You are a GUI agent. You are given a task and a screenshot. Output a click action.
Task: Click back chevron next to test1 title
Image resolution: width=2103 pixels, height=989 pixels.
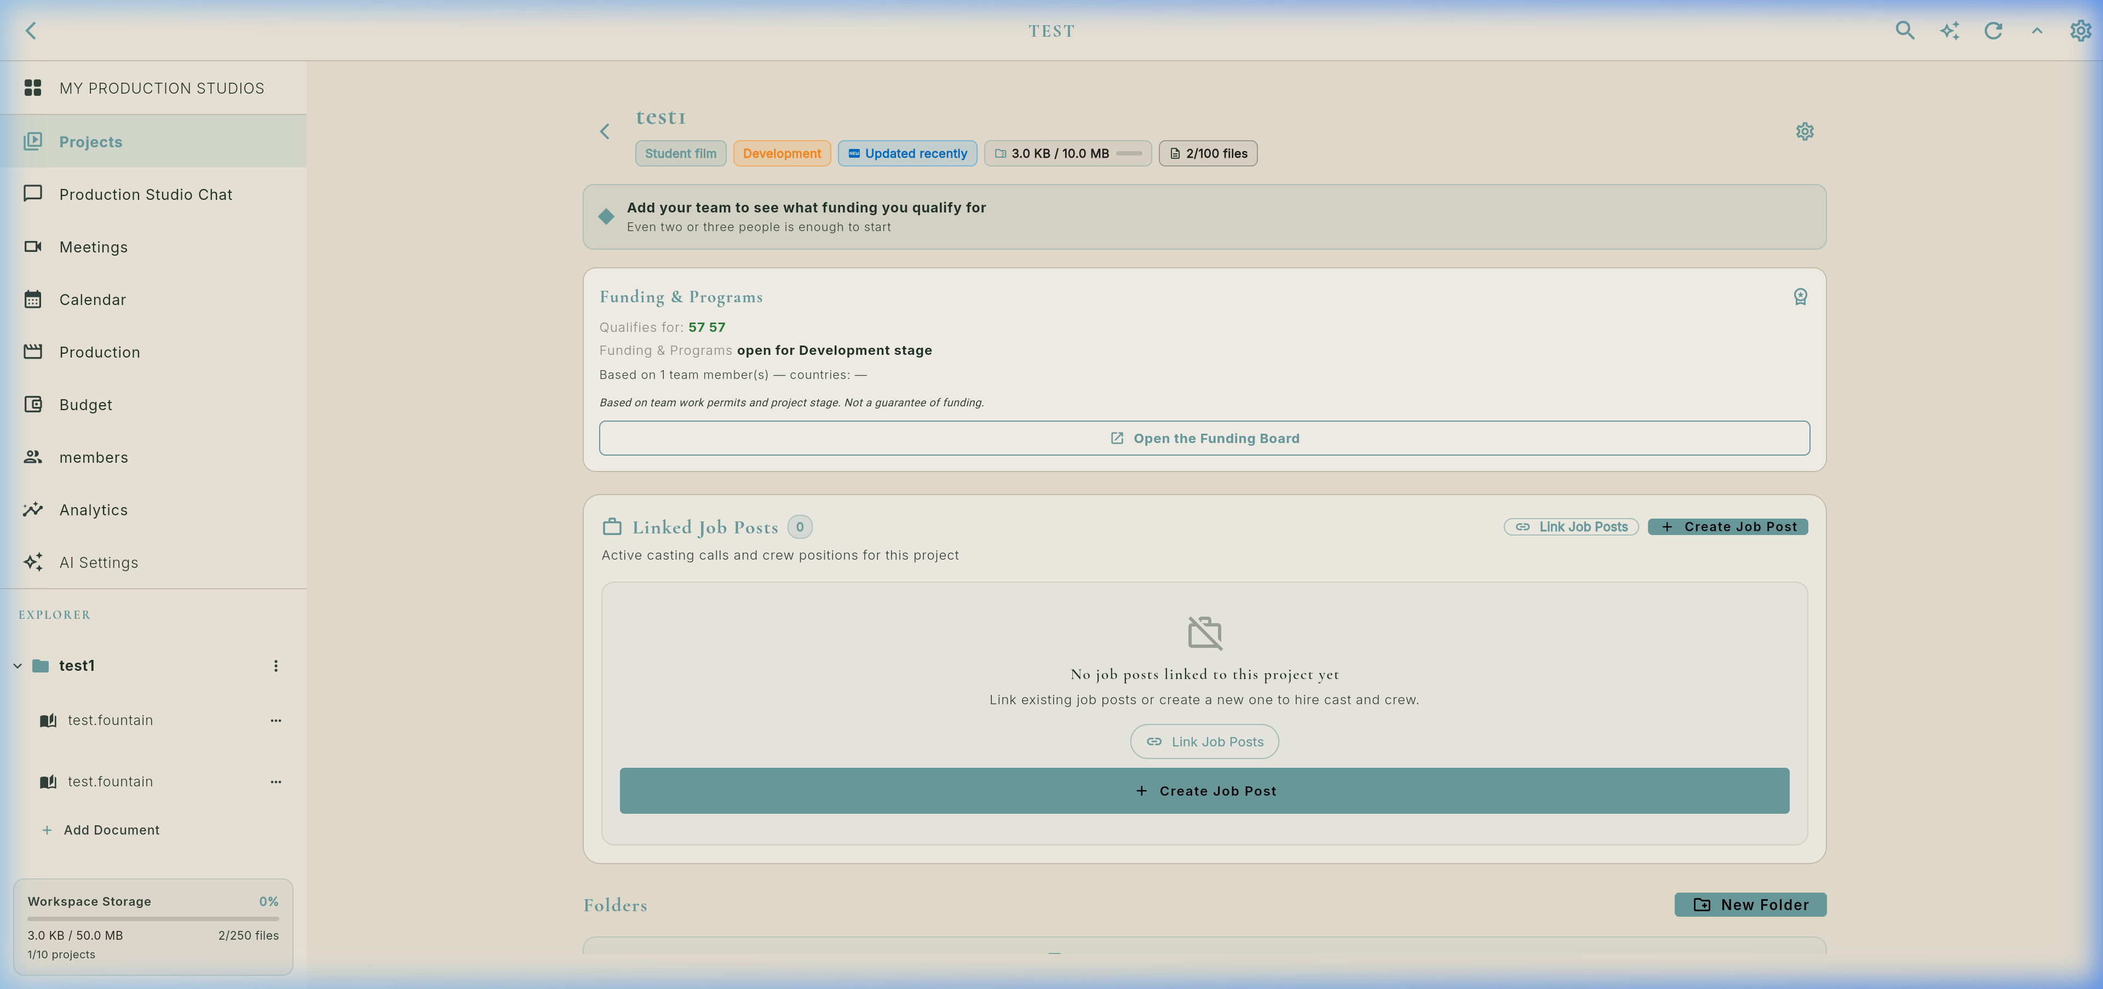click(x=605, y=131)
